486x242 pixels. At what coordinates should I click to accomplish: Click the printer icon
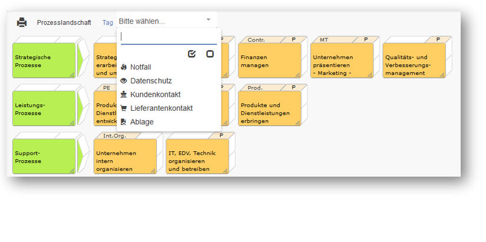[22, 22]
